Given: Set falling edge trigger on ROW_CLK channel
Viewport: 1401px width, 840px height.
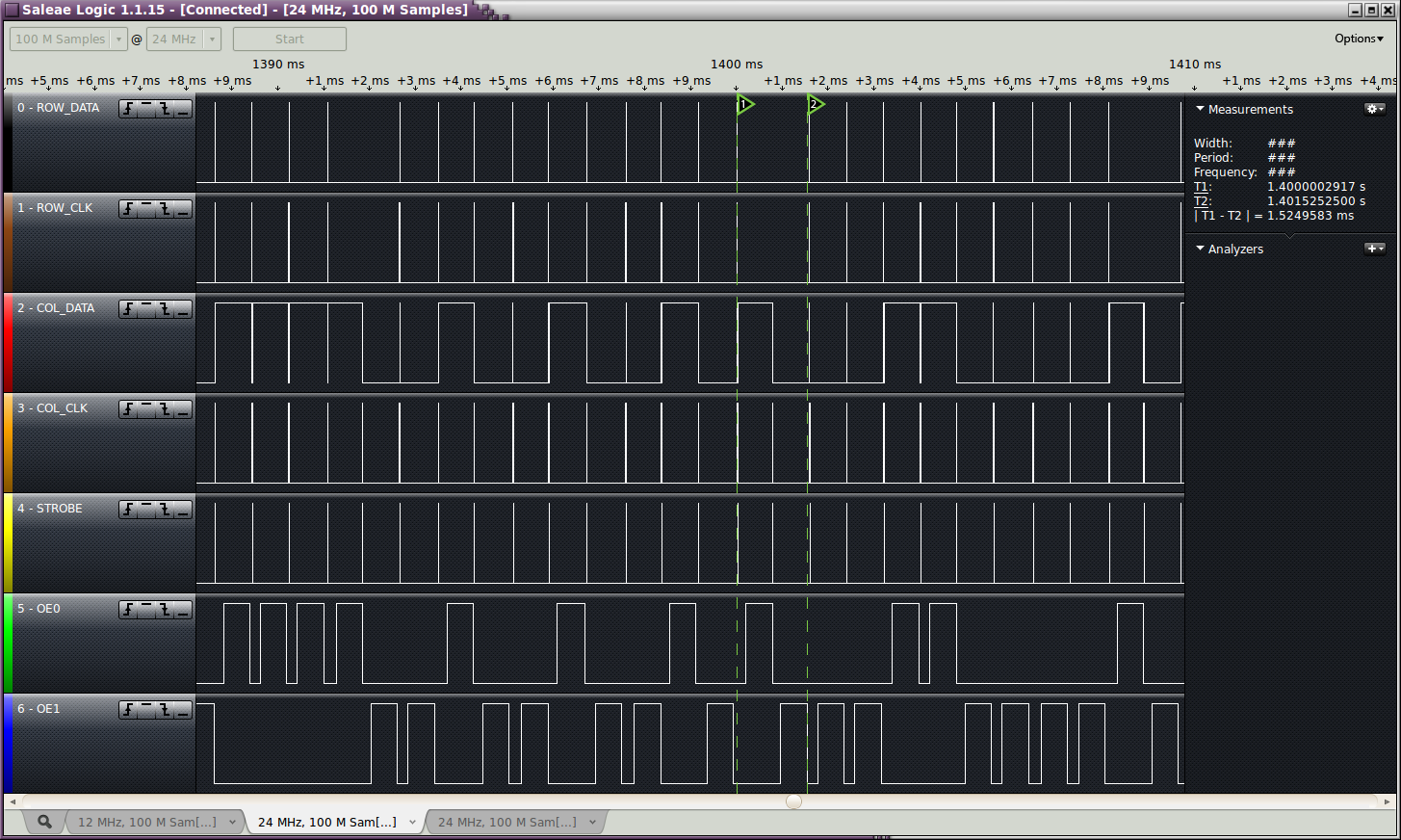Looking at the screenshot, I should 165,209.
